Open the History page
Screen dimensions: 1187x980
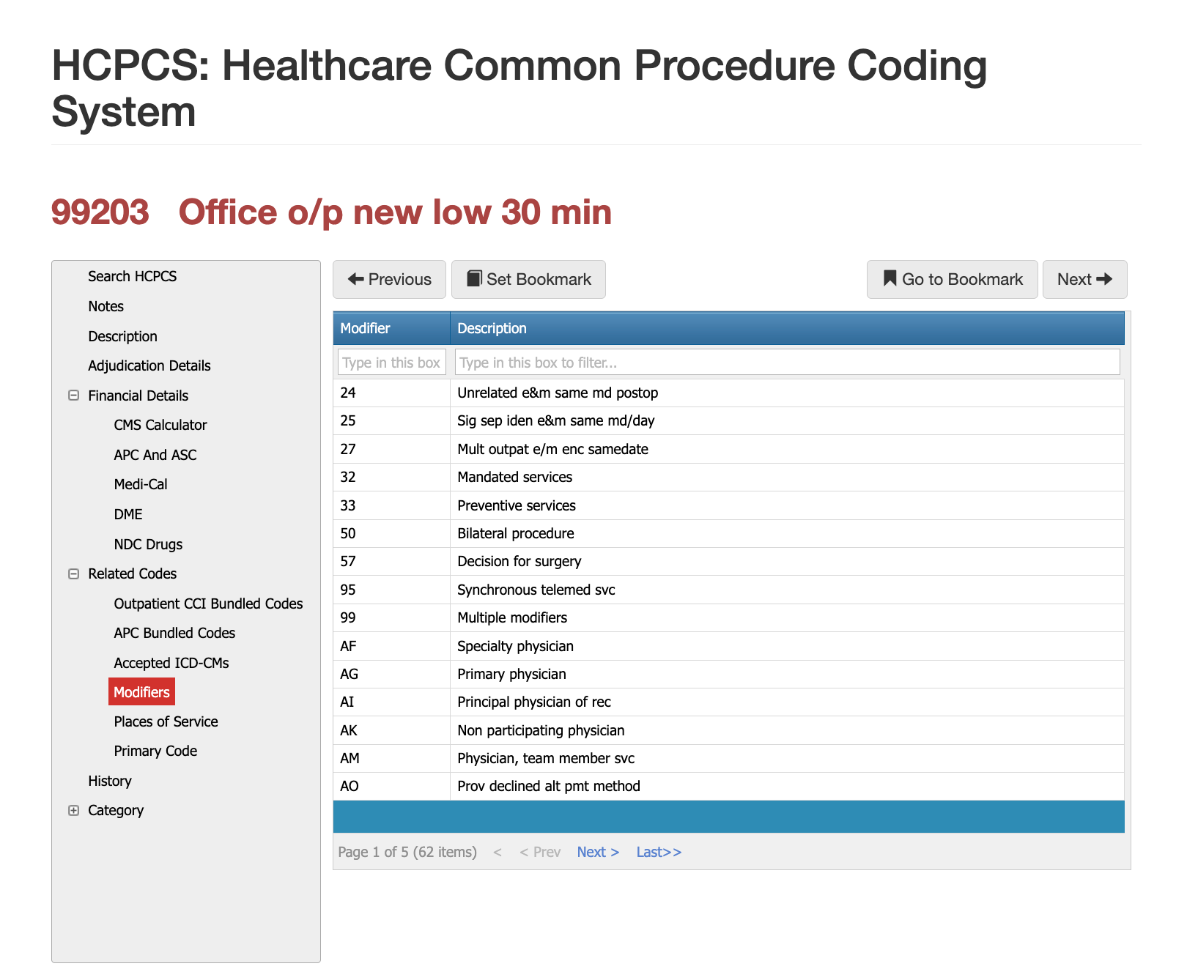tap(109, 781)
